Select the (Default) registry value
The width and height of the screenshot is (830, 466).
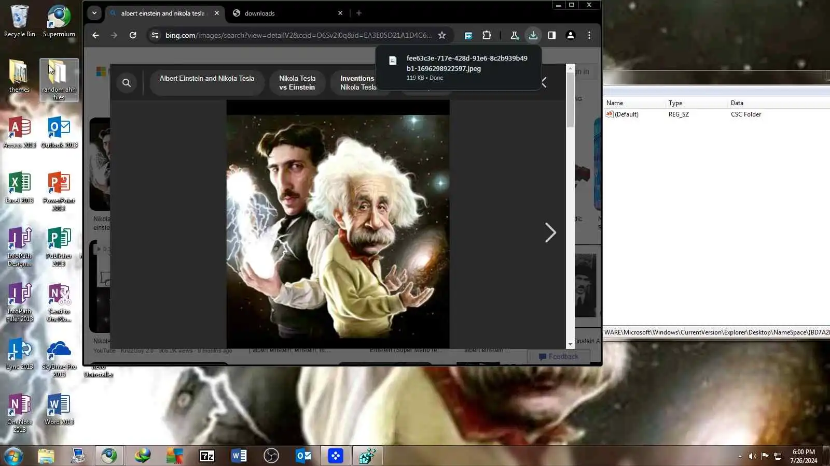pos(622,114)
